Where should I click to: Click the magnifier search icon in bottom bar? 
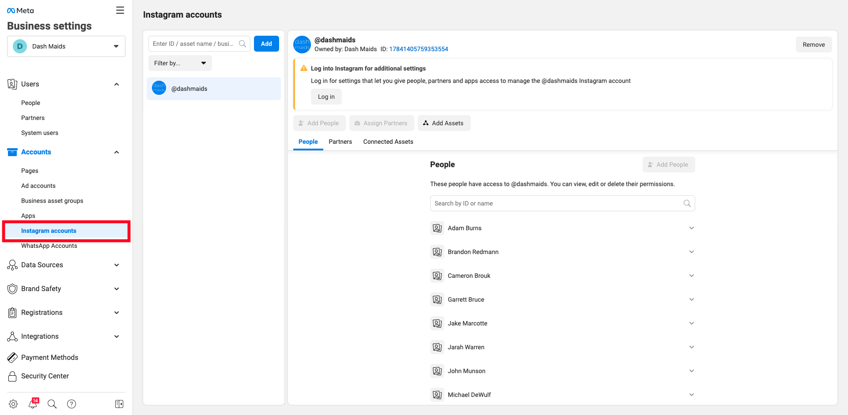point(52,404)
